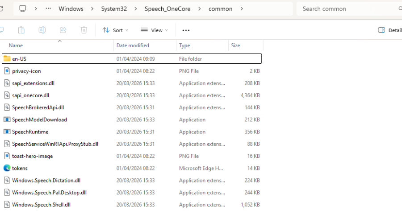Open the Sort dropdown
This screenshot has height=223, width=402.
tap(115, 30)
